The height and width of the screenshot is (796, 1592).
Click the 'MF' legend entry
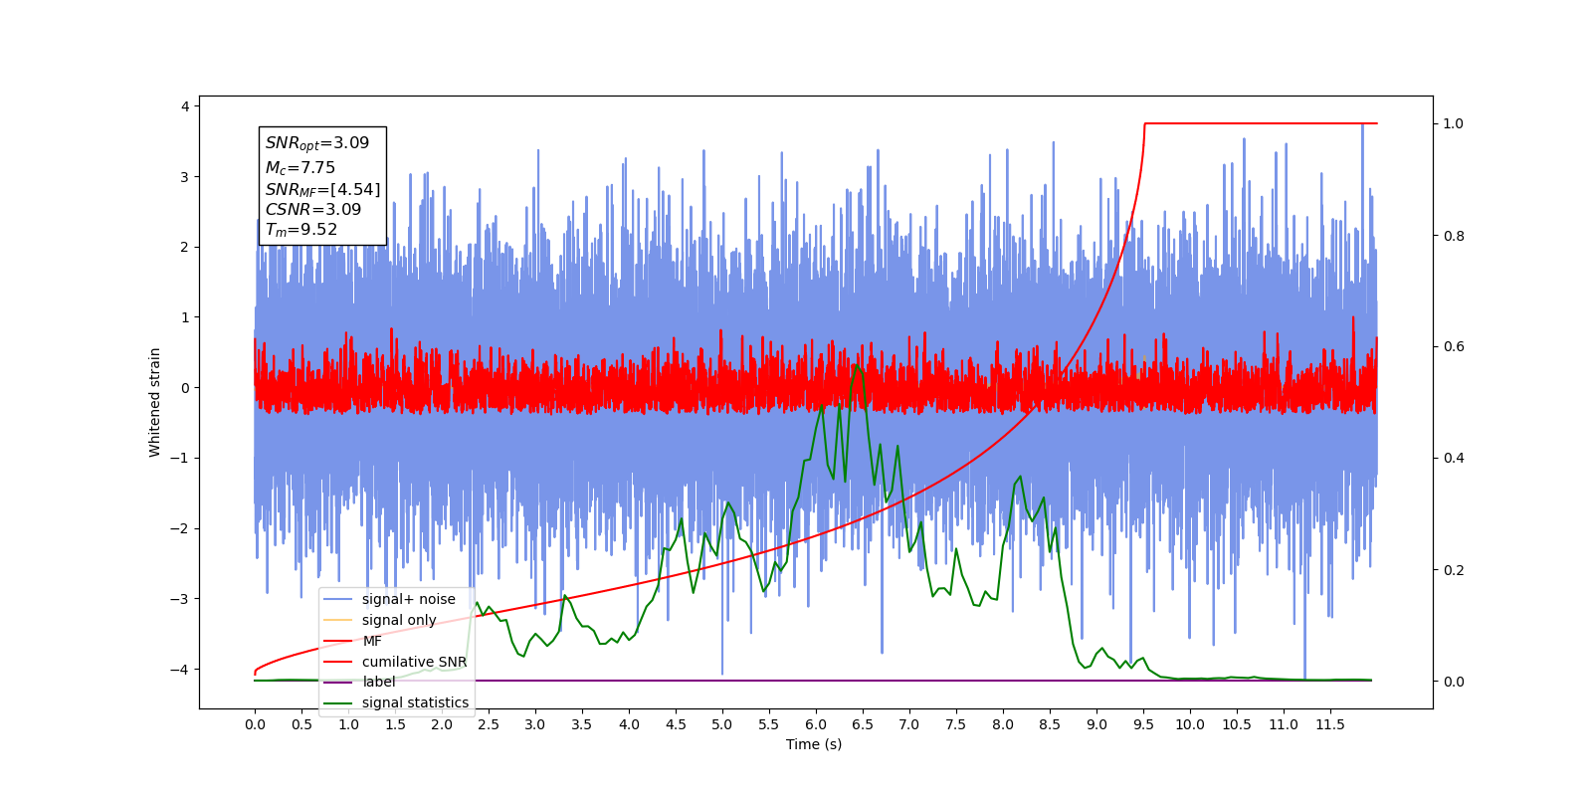coord(353,641)
